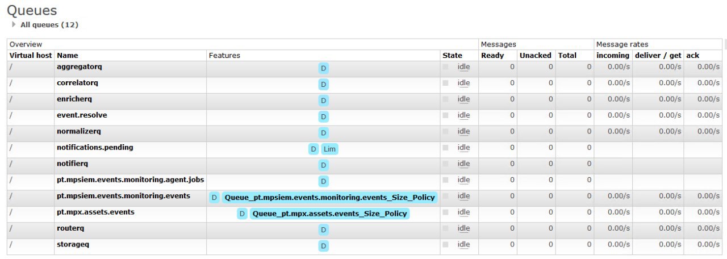The image size is (727, 259).
Task: Click the D durable badge for notifierq
Action: tap(323, 165)
